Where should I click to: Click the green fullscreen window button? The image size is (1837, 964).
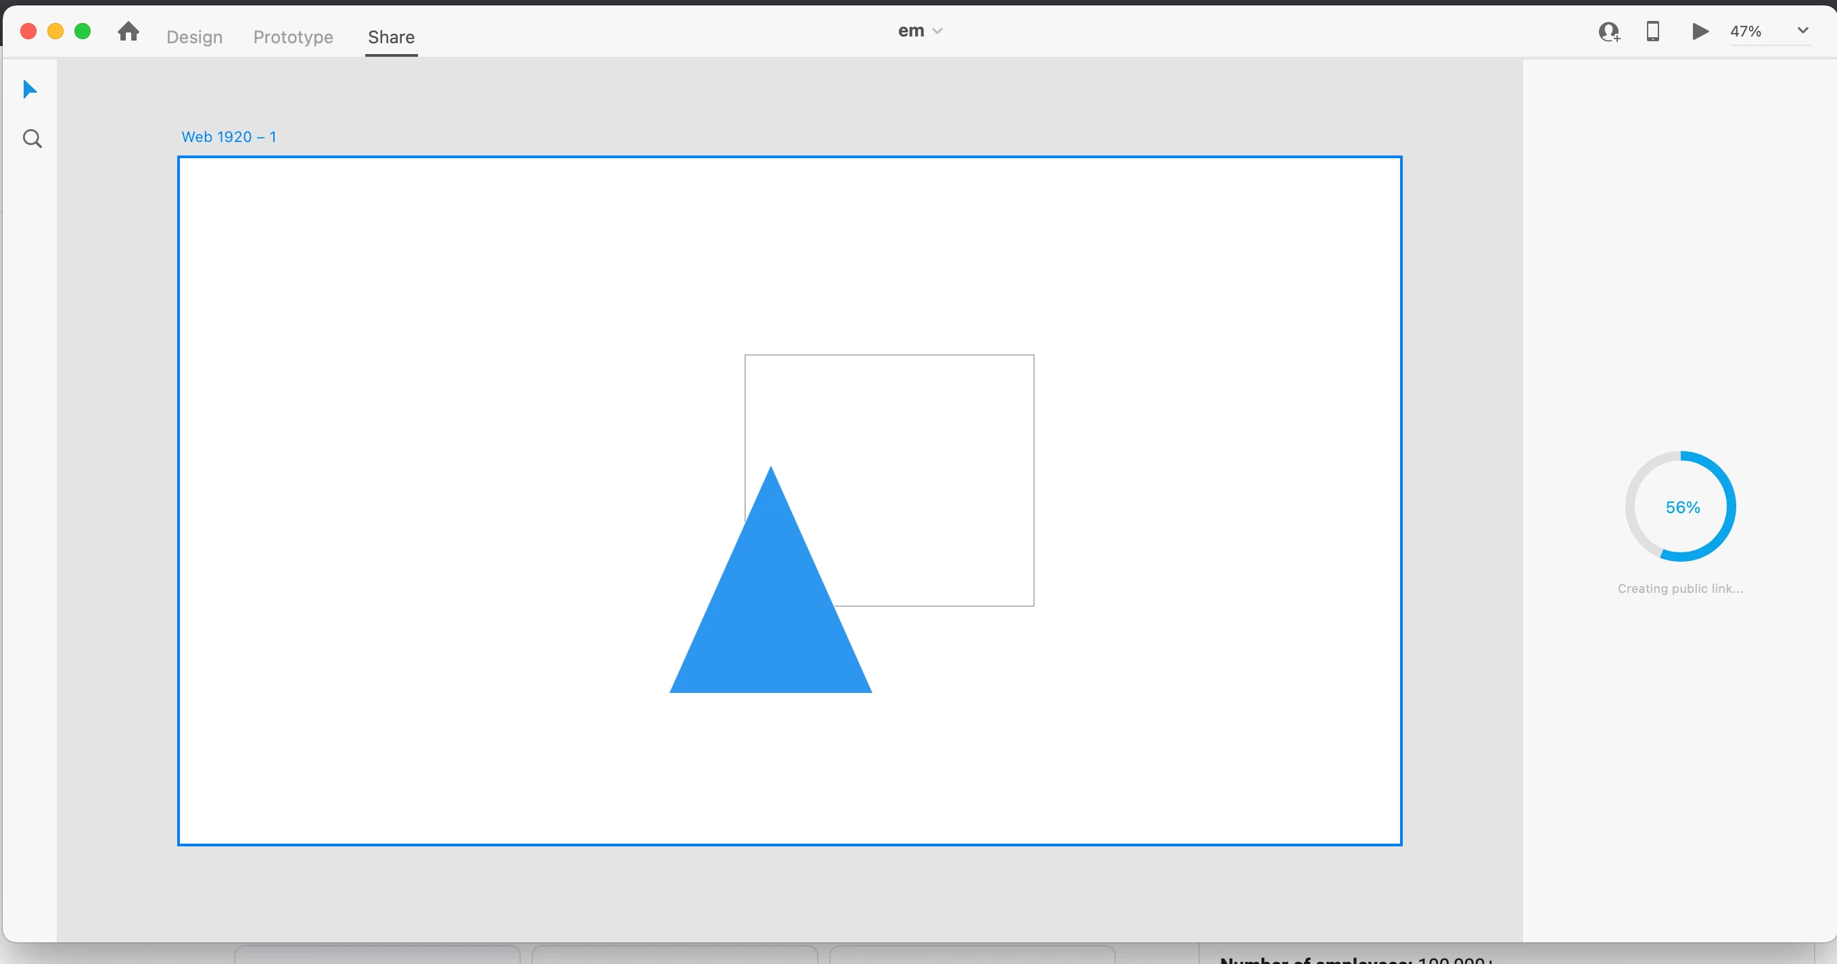click(83, 31)
